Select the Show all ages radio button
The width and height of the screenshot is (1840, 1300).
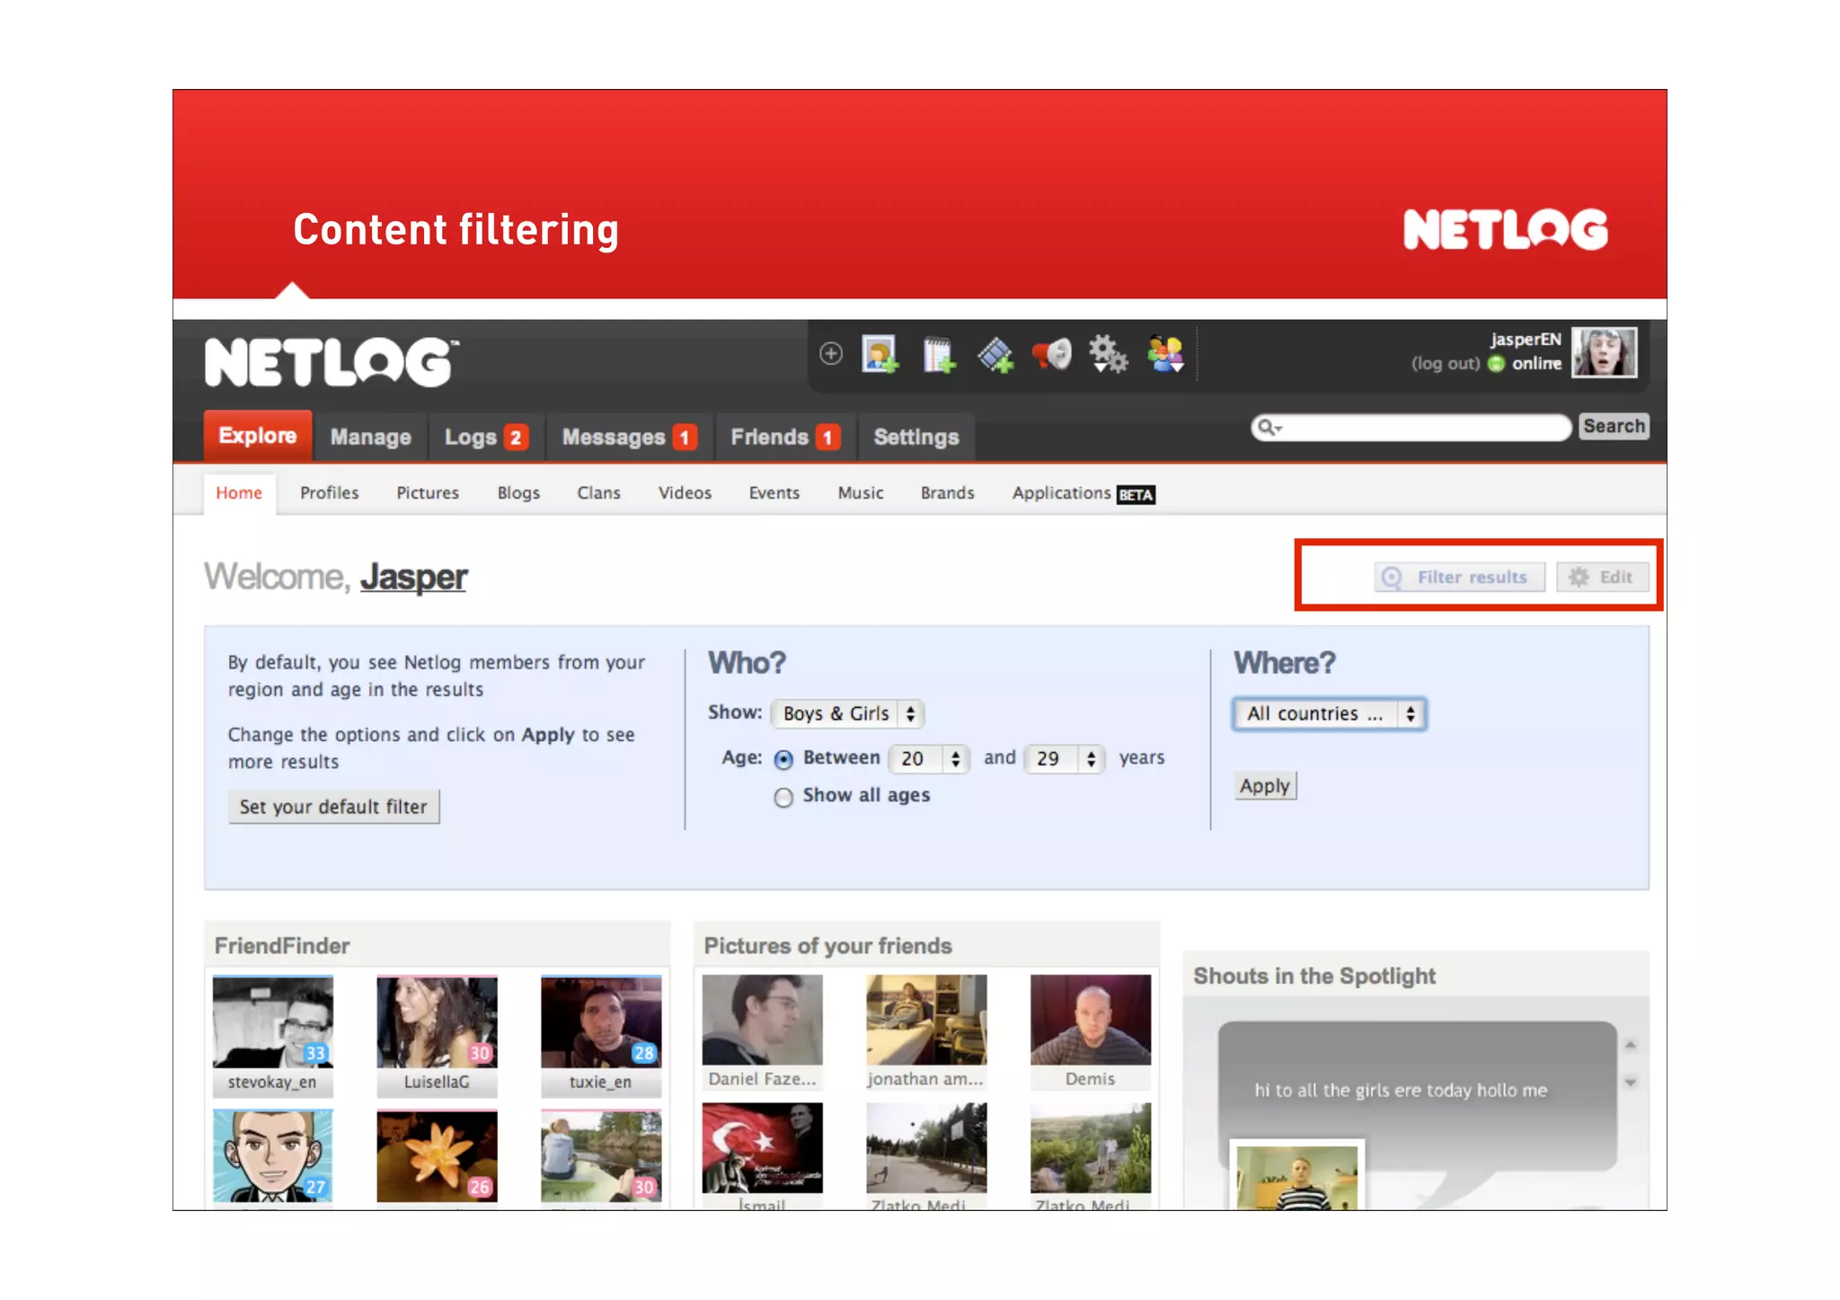coord(783,797)
